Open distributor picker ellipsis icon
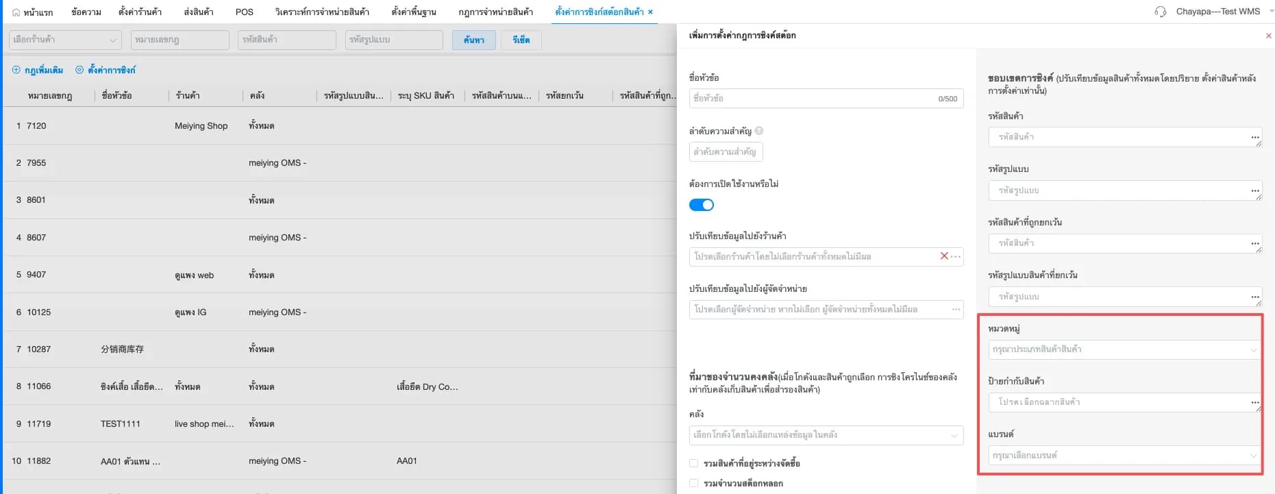The image size is (1275, 494). tap(956, 310)
